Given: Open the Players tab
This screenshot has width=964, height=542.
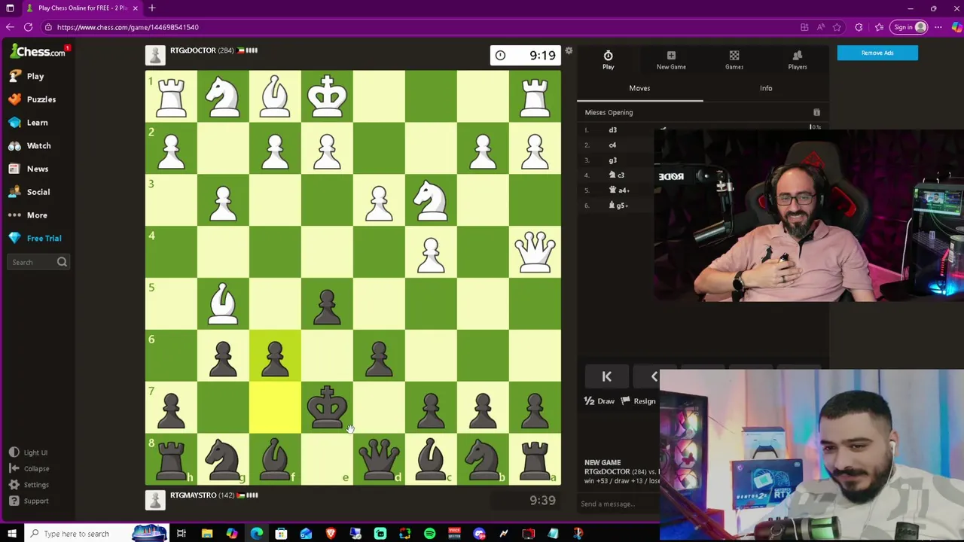Looking at the screenshot, I should click(798, 59).
